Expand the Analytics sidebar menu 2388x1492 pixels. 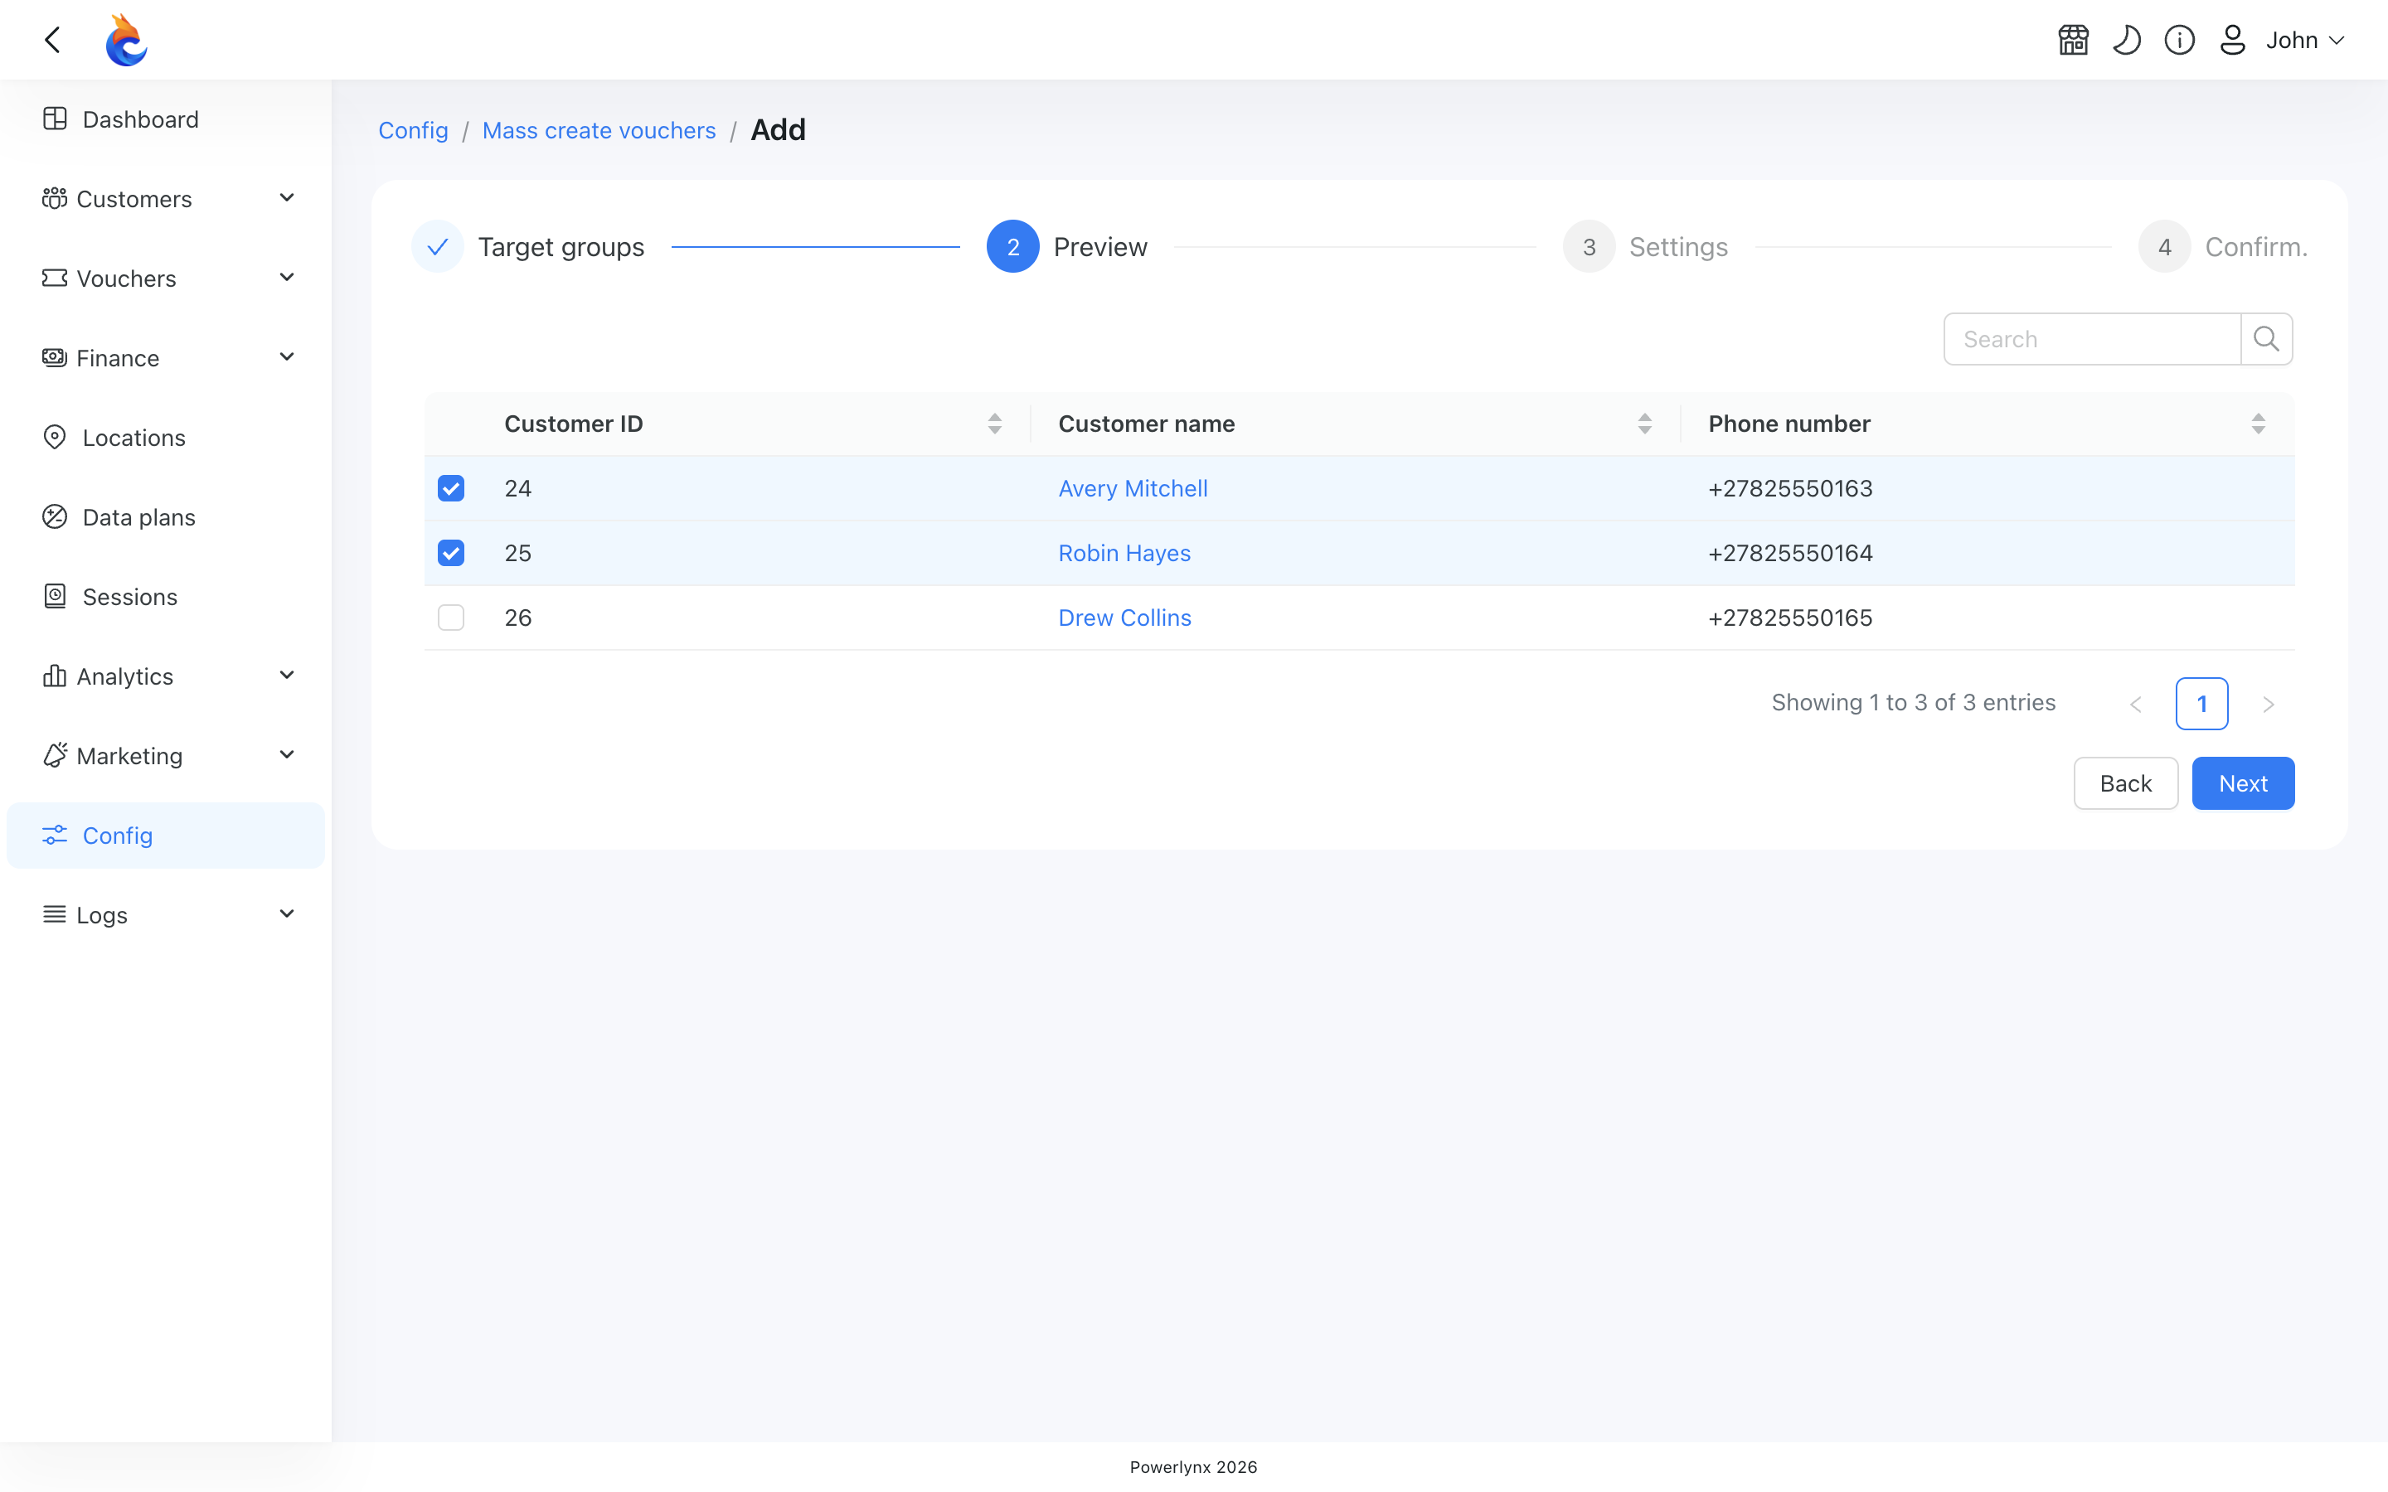pyautogui.click(x=166, y=677)
